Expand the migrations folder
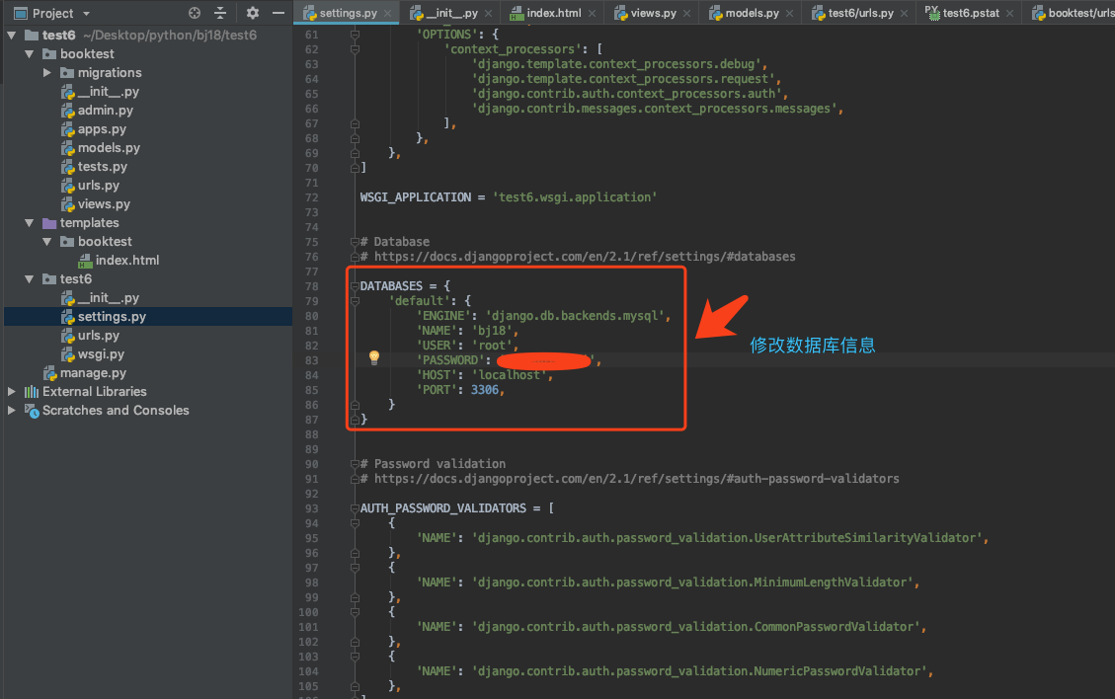The image size is (1115, 699). 47,72
